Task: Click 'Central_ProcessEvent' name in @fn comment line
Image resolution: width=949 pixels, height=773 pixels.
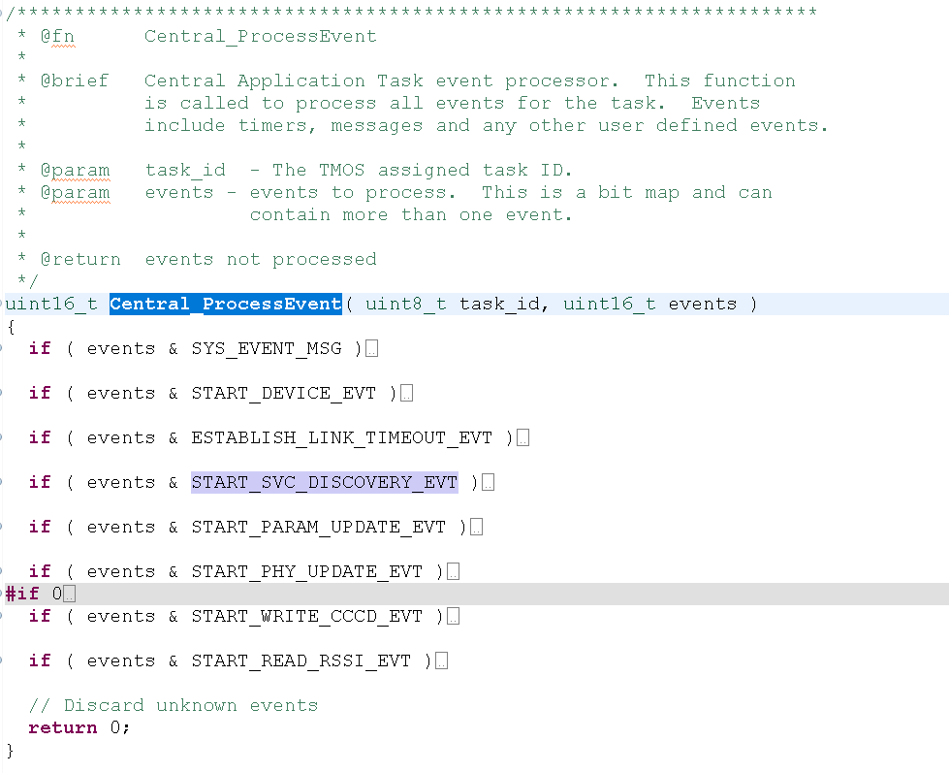Action: (261, 36)
